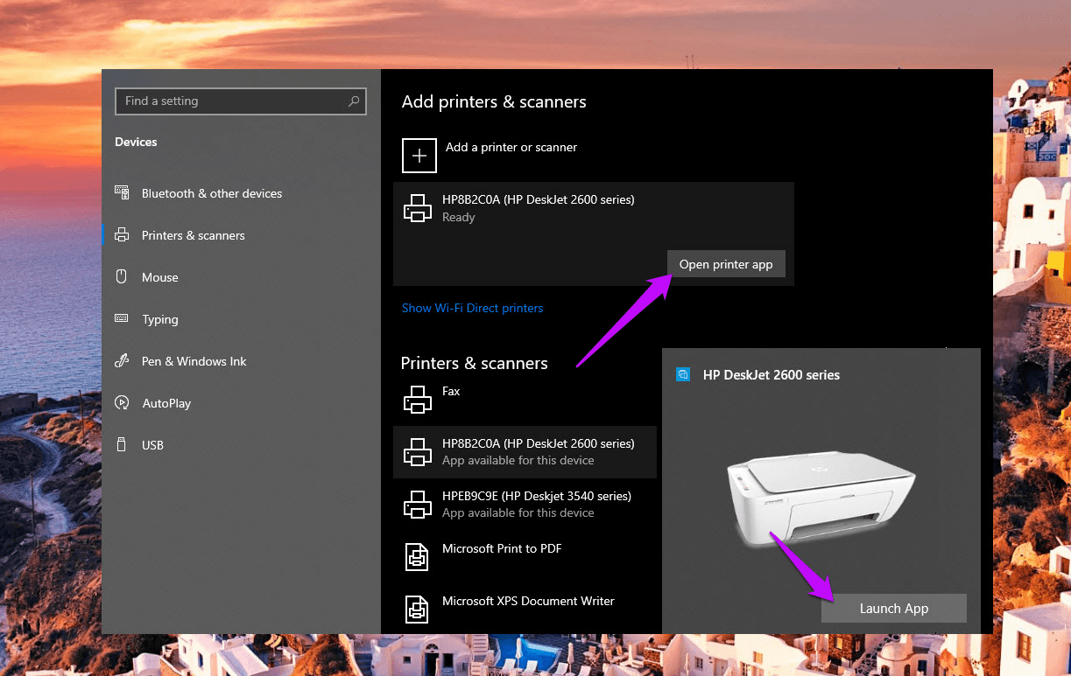
Task: Click inside the Find a setting field
Action: click(x=232, y=101)
